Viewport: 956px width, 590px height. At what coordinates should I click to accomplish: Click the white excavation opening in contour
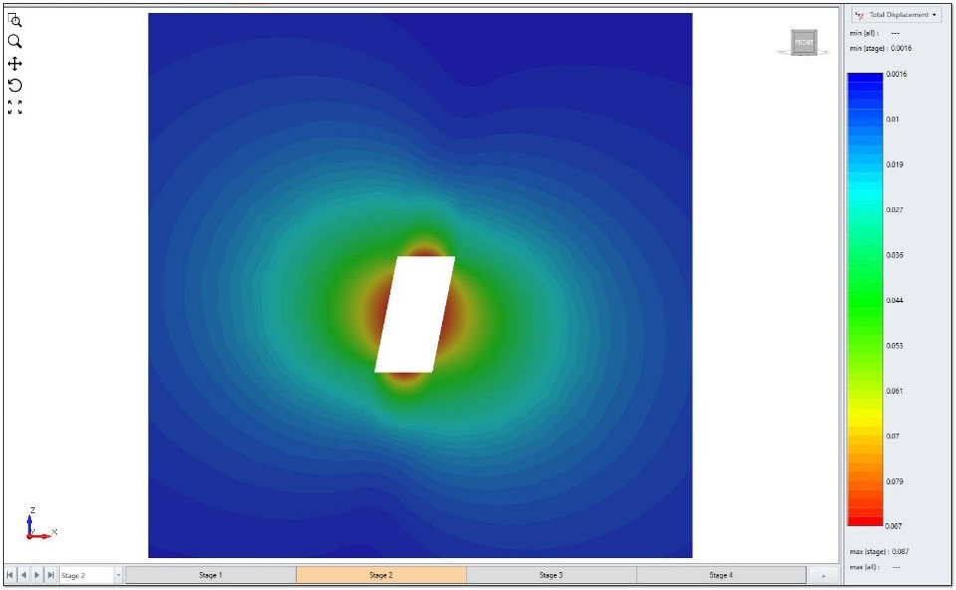pyautogui.click(x=414, y=314)
